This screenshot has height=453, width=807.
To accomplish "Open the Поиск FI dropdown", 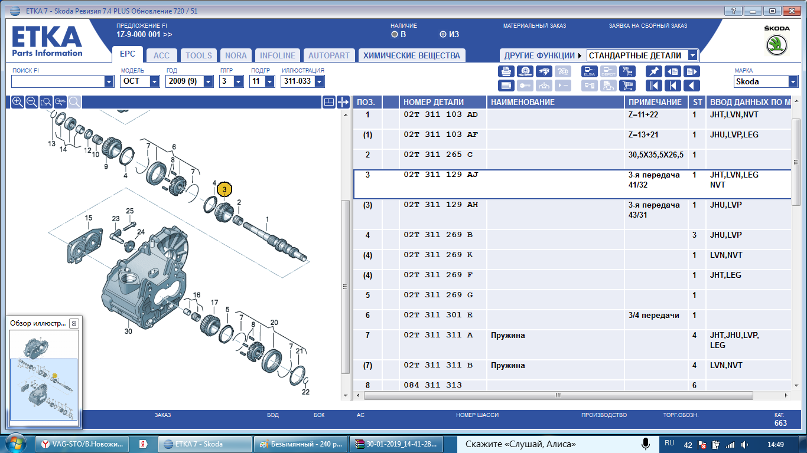I will (x=109, y=81).
